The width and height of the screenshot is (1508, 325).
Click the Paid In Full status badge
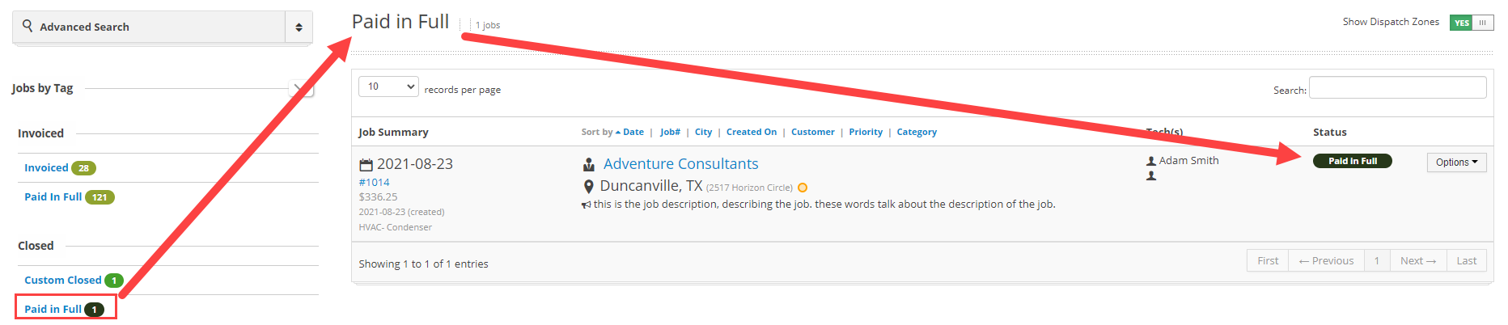tap(1352, 161)
